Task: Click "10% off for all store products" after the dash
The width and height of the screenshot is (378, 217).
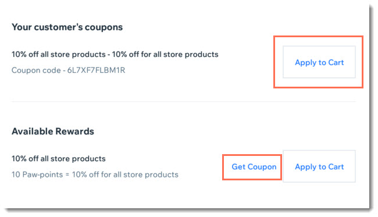Action: pyautogui.click(x=165, y=55)
